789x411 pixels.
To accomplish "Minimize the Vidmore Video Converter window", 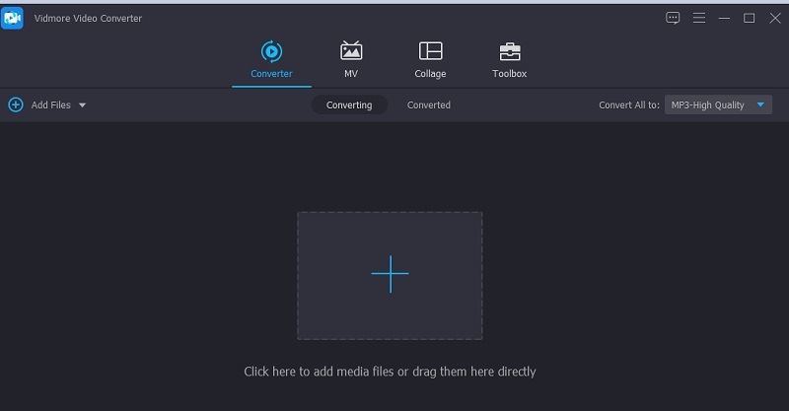I will 725,18.
